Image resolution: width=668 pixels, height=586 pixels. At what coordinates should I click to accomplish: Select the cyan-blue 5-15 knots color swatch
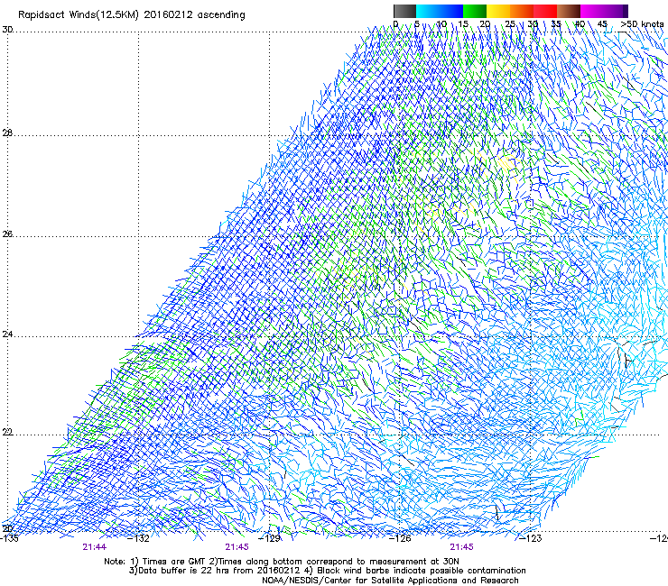pos(440,11)
